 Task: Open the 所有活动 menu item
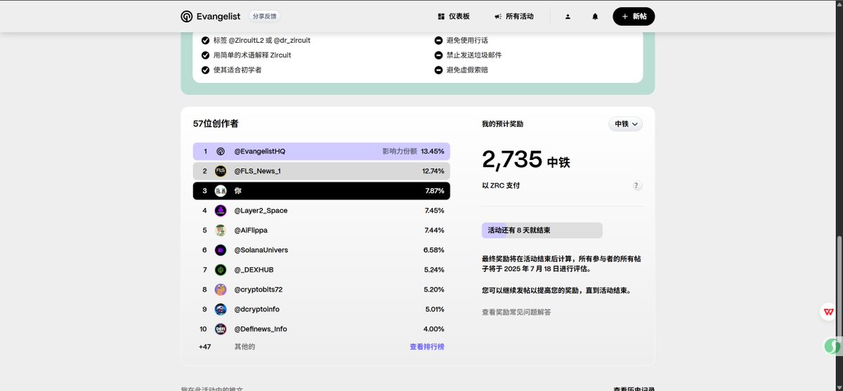tap(514, 16)
